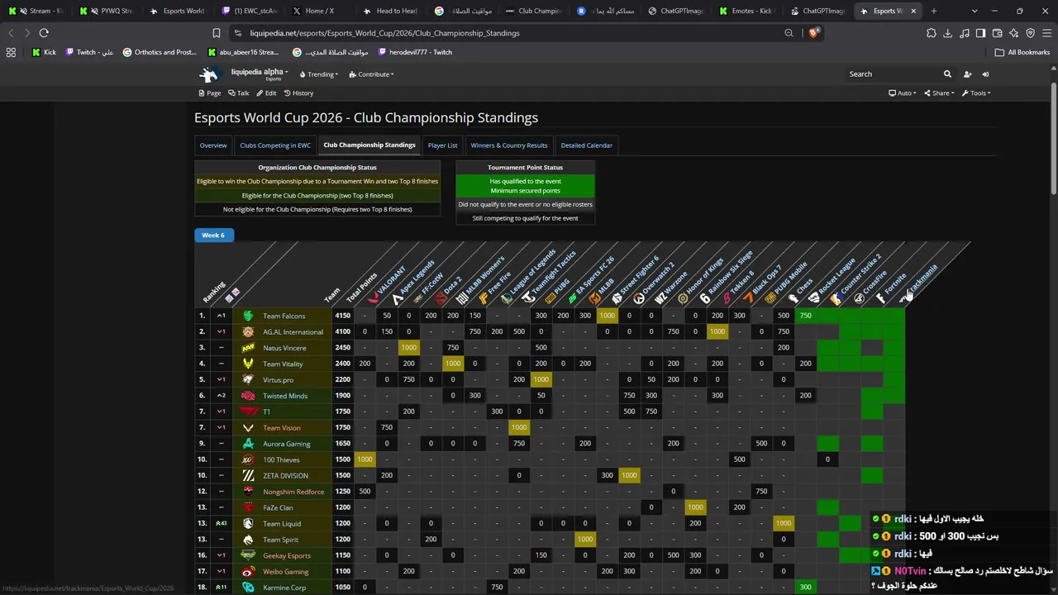Open the AG.AL International team link
The image size is (1058, 595).
293,332
